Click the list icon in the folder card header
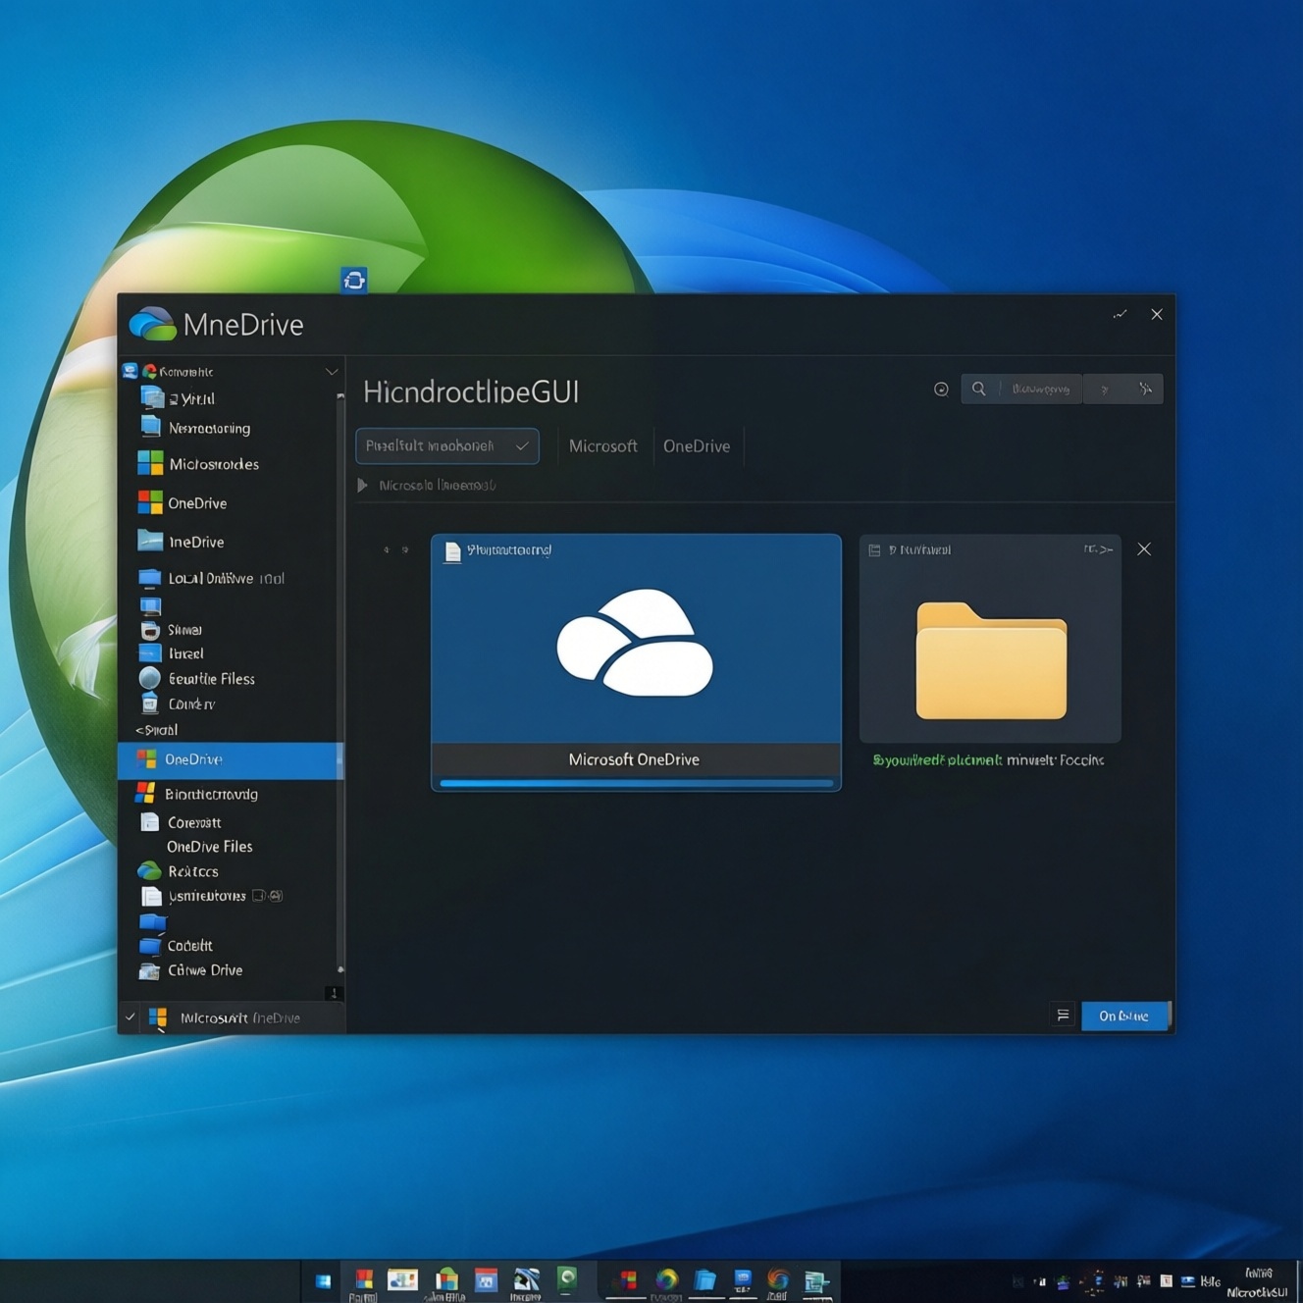 (874, 550)
